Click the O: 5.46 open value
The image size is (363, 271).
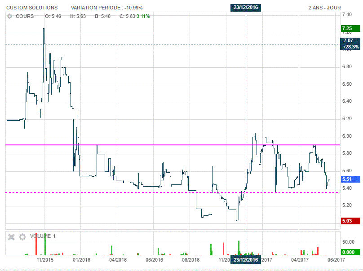[x=53, y=17]
